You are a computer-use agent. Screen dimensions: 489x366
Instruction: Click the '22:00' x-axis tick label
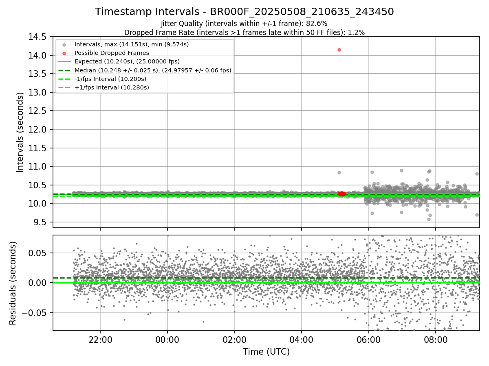click(x=100, y=339)
